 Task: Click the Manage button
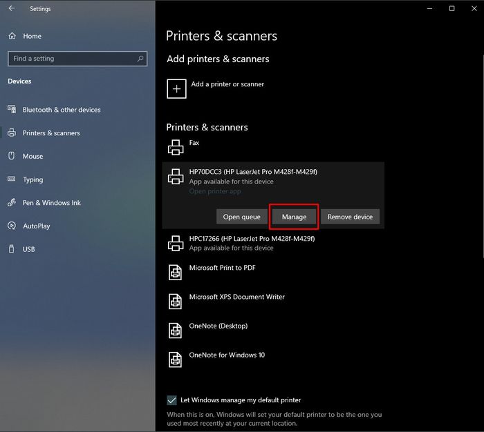click(x=294, y=217)
